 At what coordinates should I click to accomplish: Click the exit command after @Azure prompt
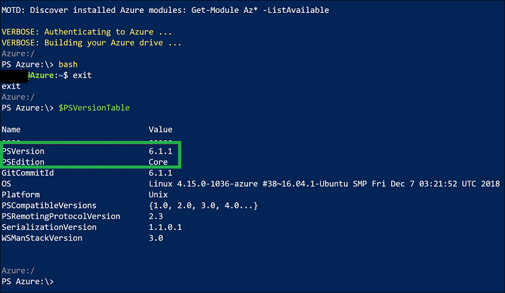click(82, 75)
